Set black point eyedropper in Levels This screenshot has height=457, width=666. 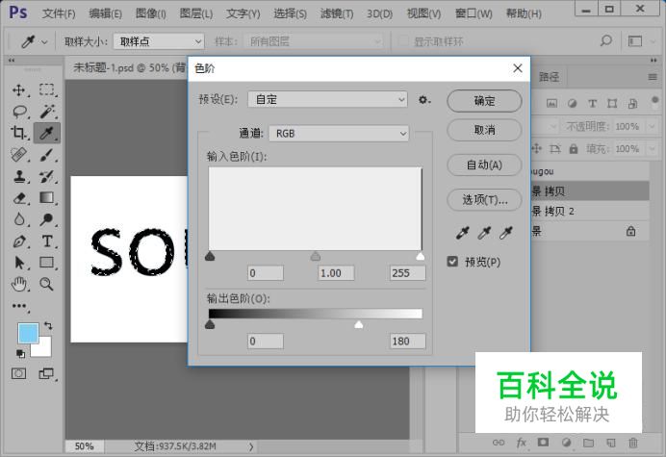coord(463,232)
